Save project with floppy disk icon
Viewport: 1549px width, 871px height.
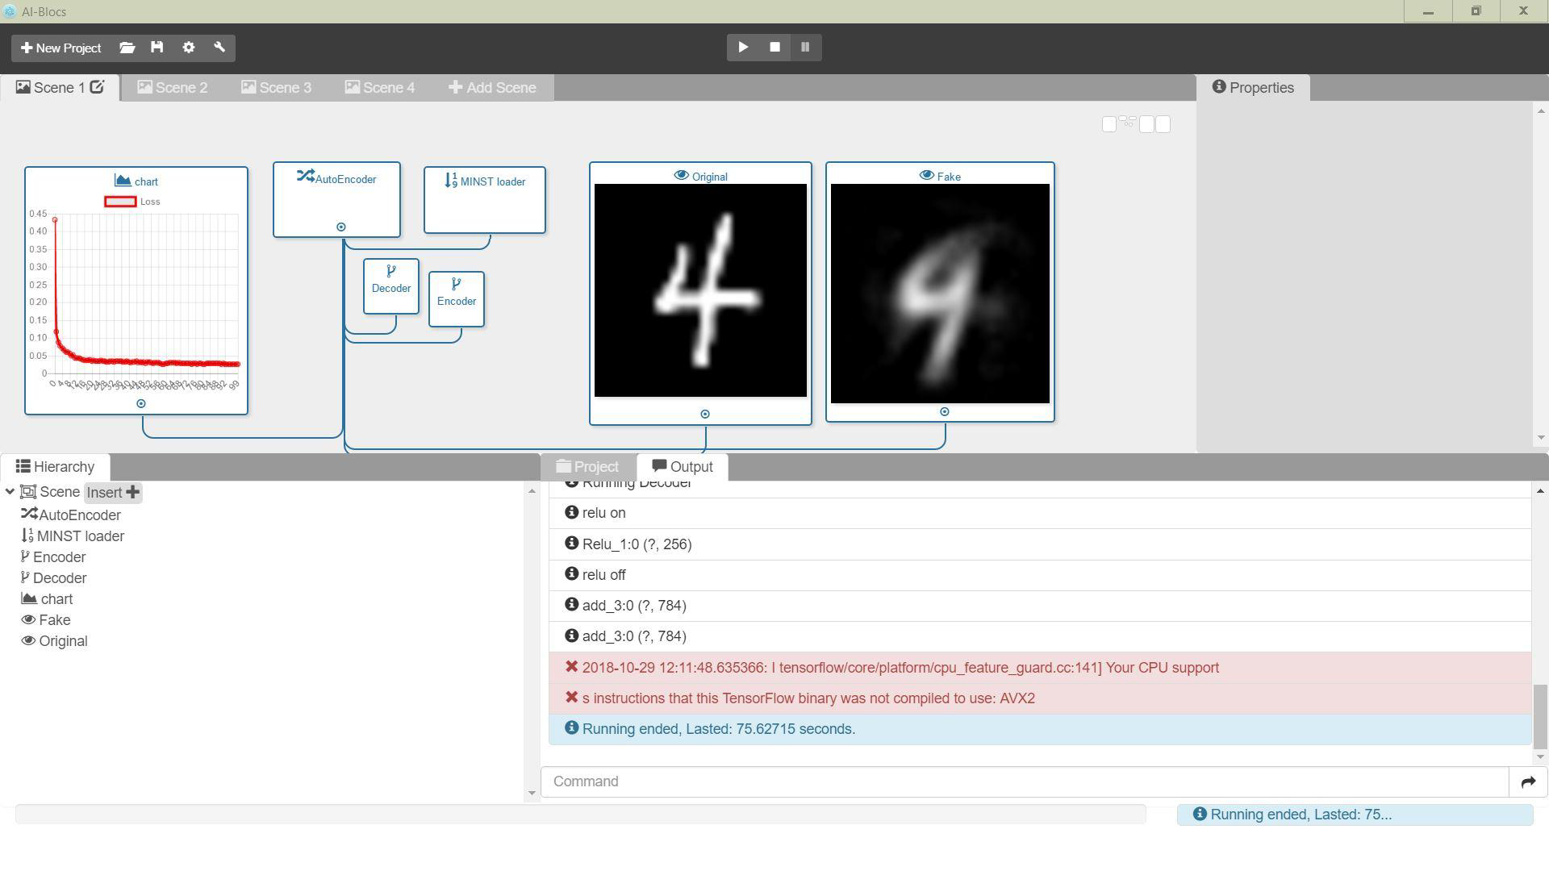pyautogui.click(x=157, y=48)
